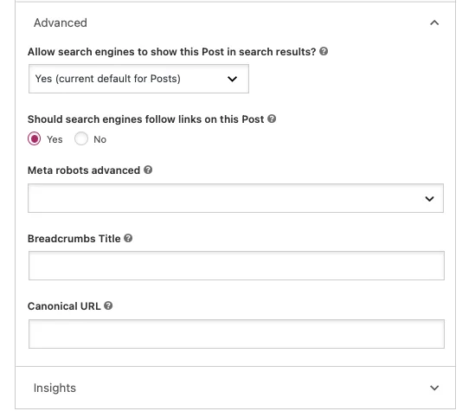This screenshot has height=411, width=475.
Task: Click dropdown arrow of search results select
Action: pyautogui.click(x=232, y=79)
